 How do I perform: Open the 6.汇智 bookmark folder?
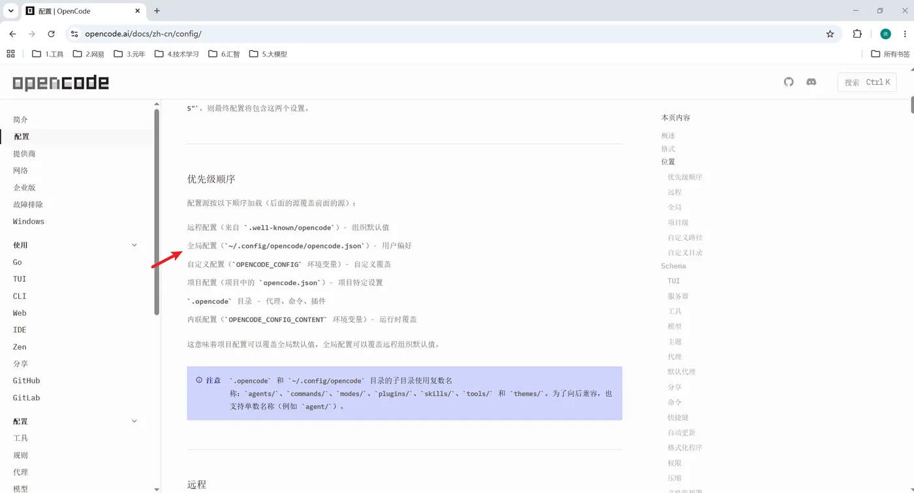tap(224, 54)
